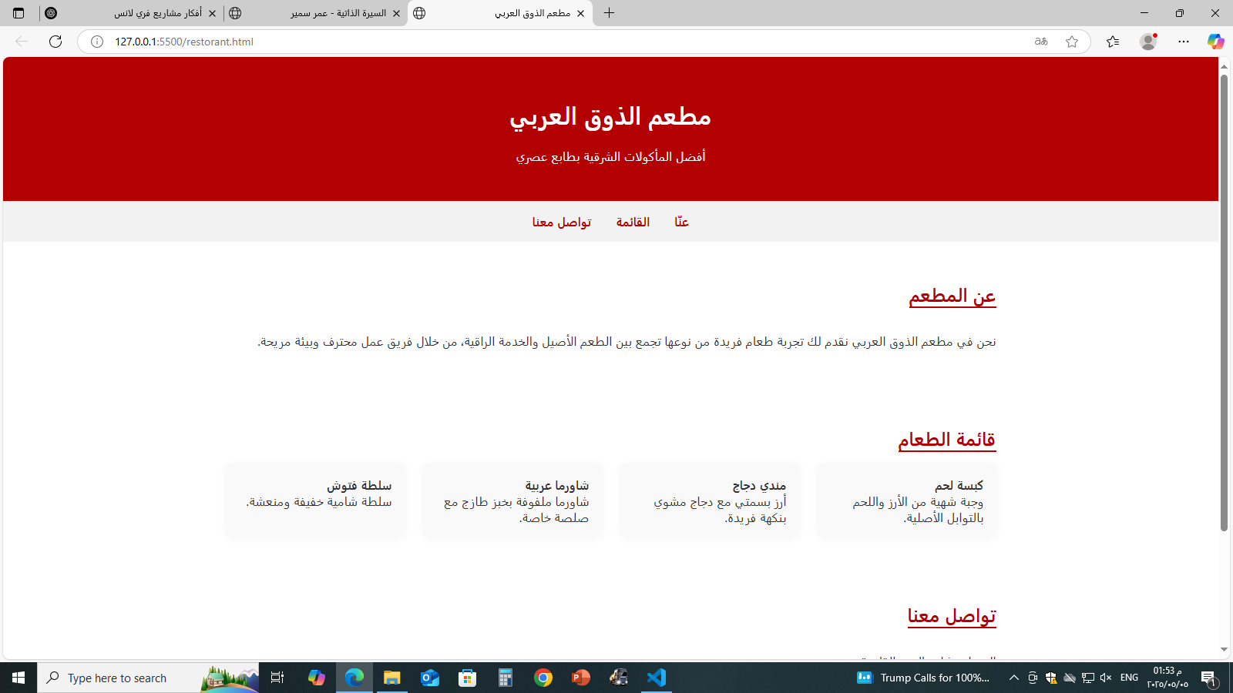Click the page vertical scrollbar thumb
Screen dimensions: 1233x693
click(x=1224, y=303)
